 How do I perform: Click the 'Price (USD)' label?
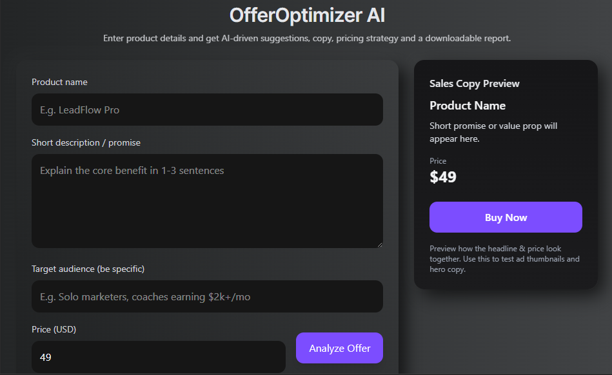(54, 329)
